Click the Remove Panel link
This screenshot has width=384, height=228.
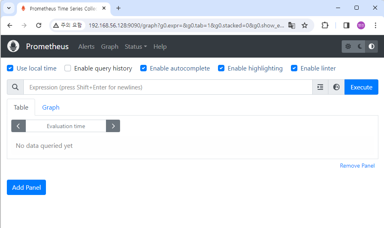tap(357, 166)
